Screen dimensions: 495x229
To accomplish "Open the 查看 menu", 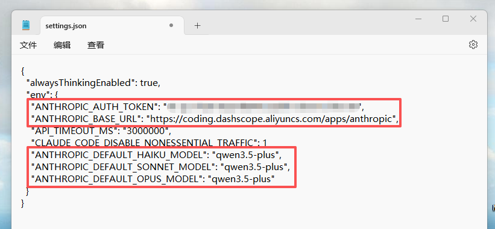I will tap(96, 45).
